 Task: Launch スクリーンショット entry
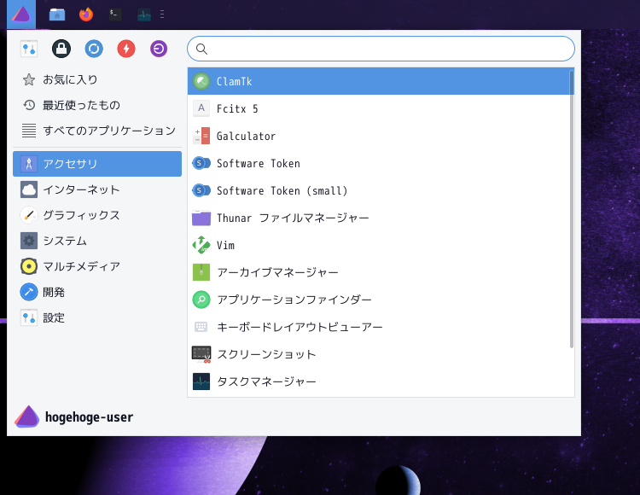pyautogui.click(x=381, y=354)
